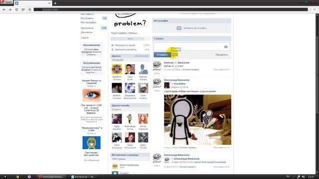
Task: Open Приложения in VK left menu
Action: point(87,28)
